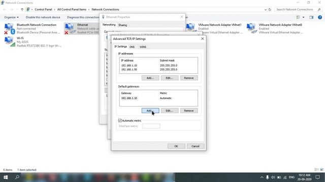Click the taskbar microphone icon
The width and height of the screenshot is (325, 182).
tap(268, 177)
